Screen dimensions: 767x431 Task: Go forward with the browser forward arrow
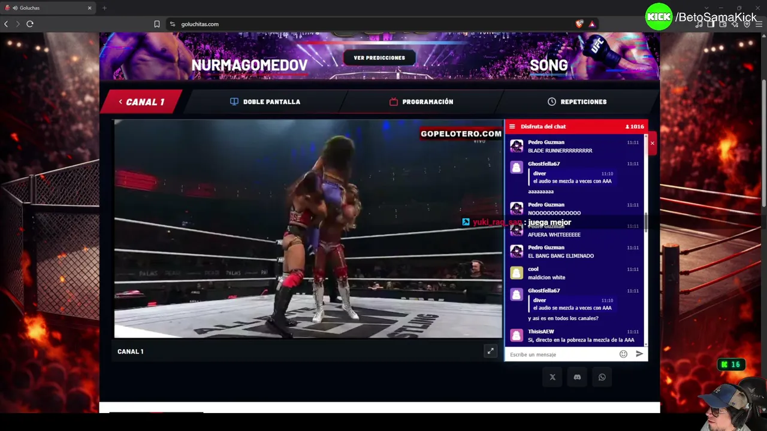pos(17,24)
